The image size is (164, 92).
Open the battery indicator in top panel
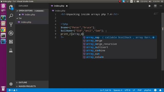[144, 2]
